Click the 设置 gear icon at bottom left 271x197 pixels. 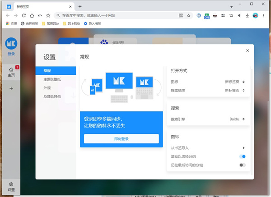(x=11, y=186)
